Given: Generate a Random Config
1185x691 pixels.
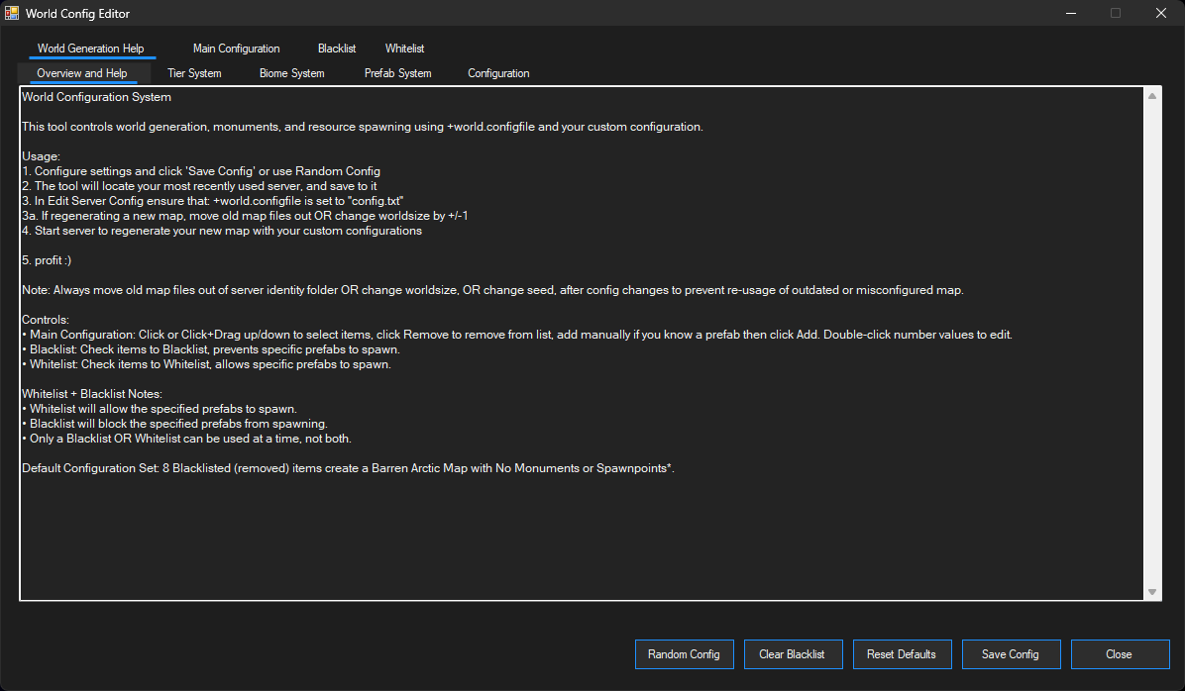Looking at the screenshot, I should [x=684, y=654].
